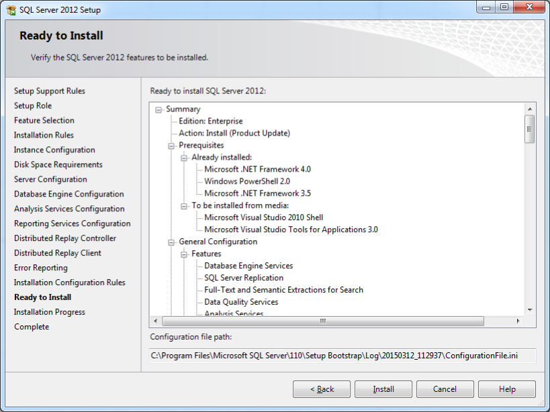Select Installation Configuration Rules step
Viewport: 550px width, 412px height.
coord(70,282)
